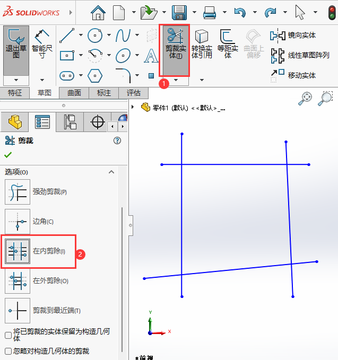Select the Point sketch tool

coord(151,75)
